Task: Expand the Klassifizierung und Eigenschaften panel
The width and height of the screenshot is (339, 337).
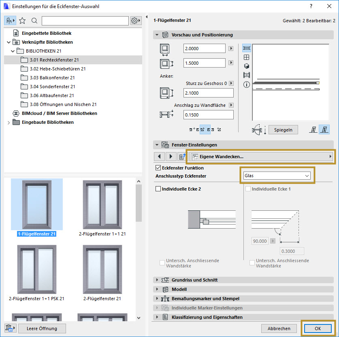Action: click(x=157, y=317)
